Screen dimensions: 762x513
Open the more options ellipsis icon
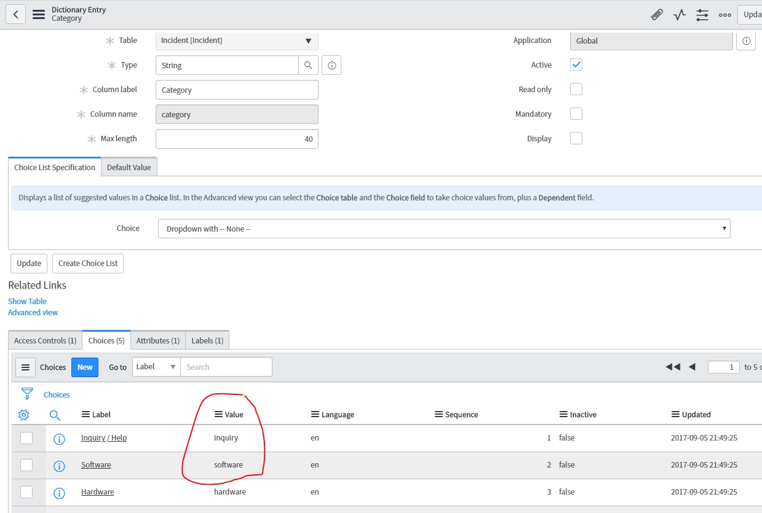coord(725,14)
